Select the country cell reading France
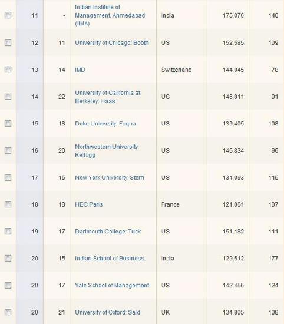Viewport: 284px width, 324px height. coord(170,204)
